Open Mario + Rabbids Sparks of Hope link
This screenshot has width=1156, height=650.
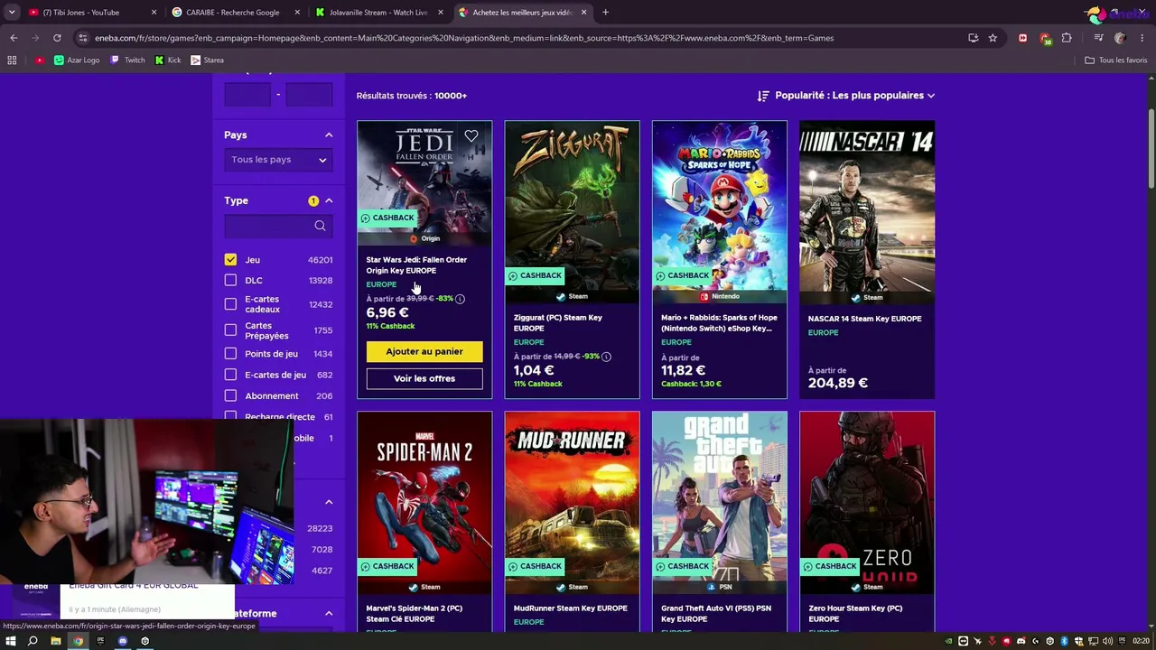(719, 323)
